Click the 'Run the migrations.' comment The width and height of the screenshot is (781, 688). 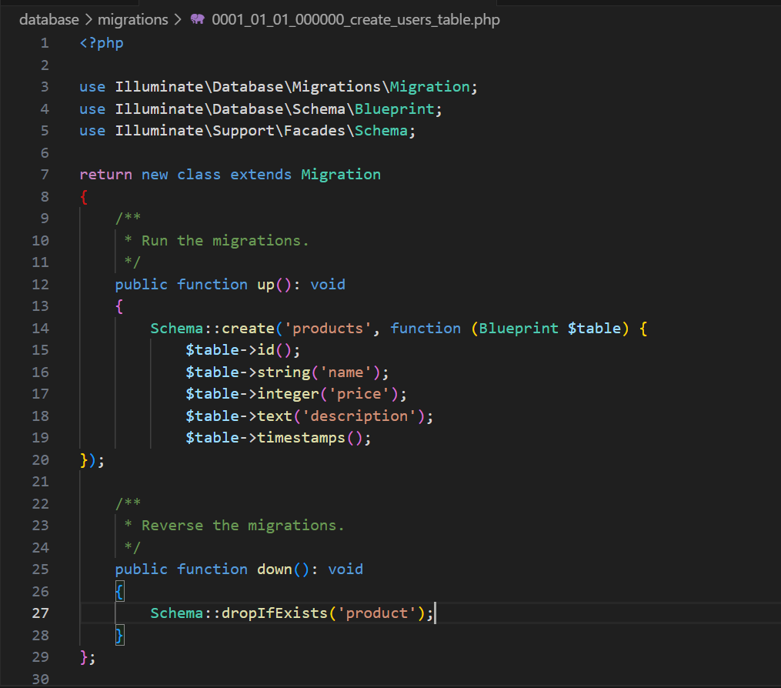click(225, 241)
